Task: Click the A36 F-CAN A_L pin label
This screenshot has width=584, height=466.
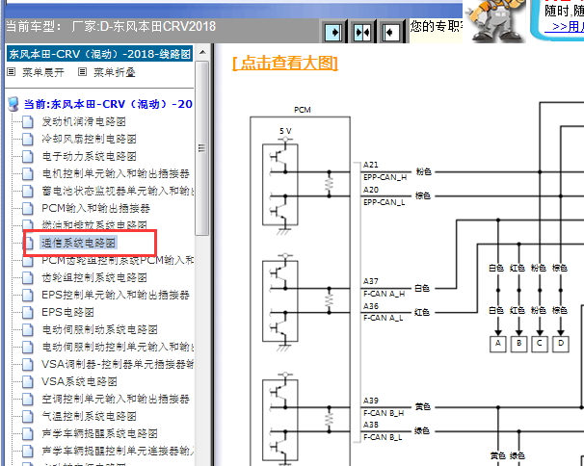Action: [383, 312]
